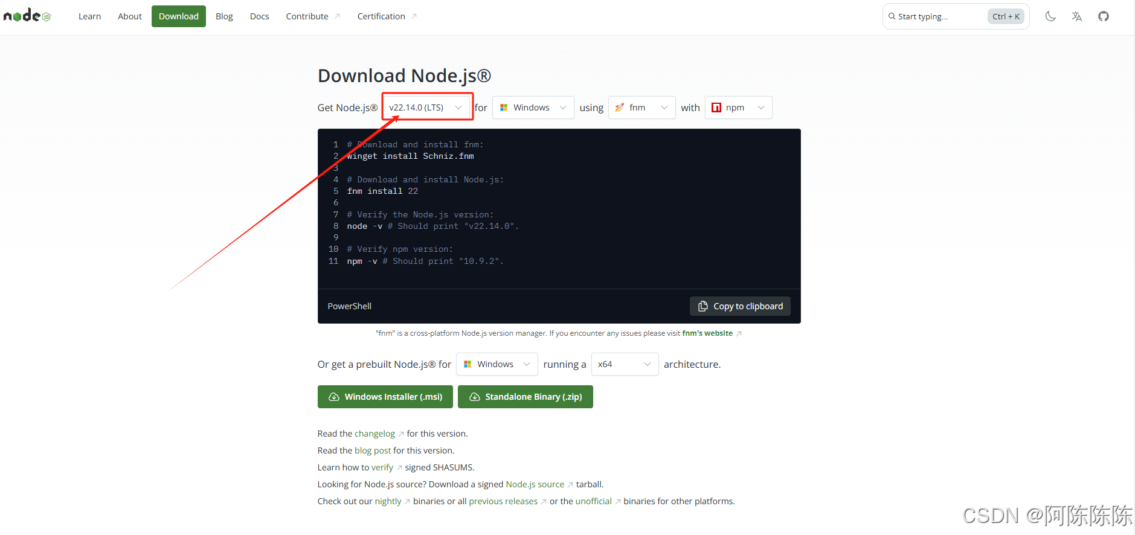Click the search magnifier icon
Image resolution: width=1135 pixels, height=535 pixels.
click(x=892, y=16)
